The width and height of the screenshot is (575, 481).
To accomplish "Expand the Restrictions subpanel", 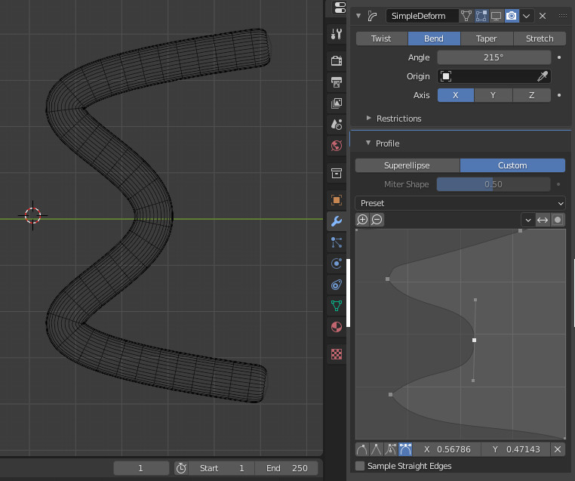I will click(368, 118).
